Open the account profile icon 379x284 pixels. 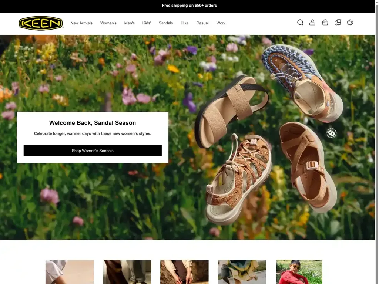[312, 23]
